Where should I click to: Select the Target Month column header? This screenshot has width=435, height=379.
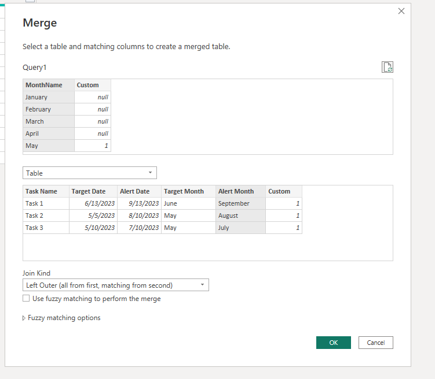189,191
